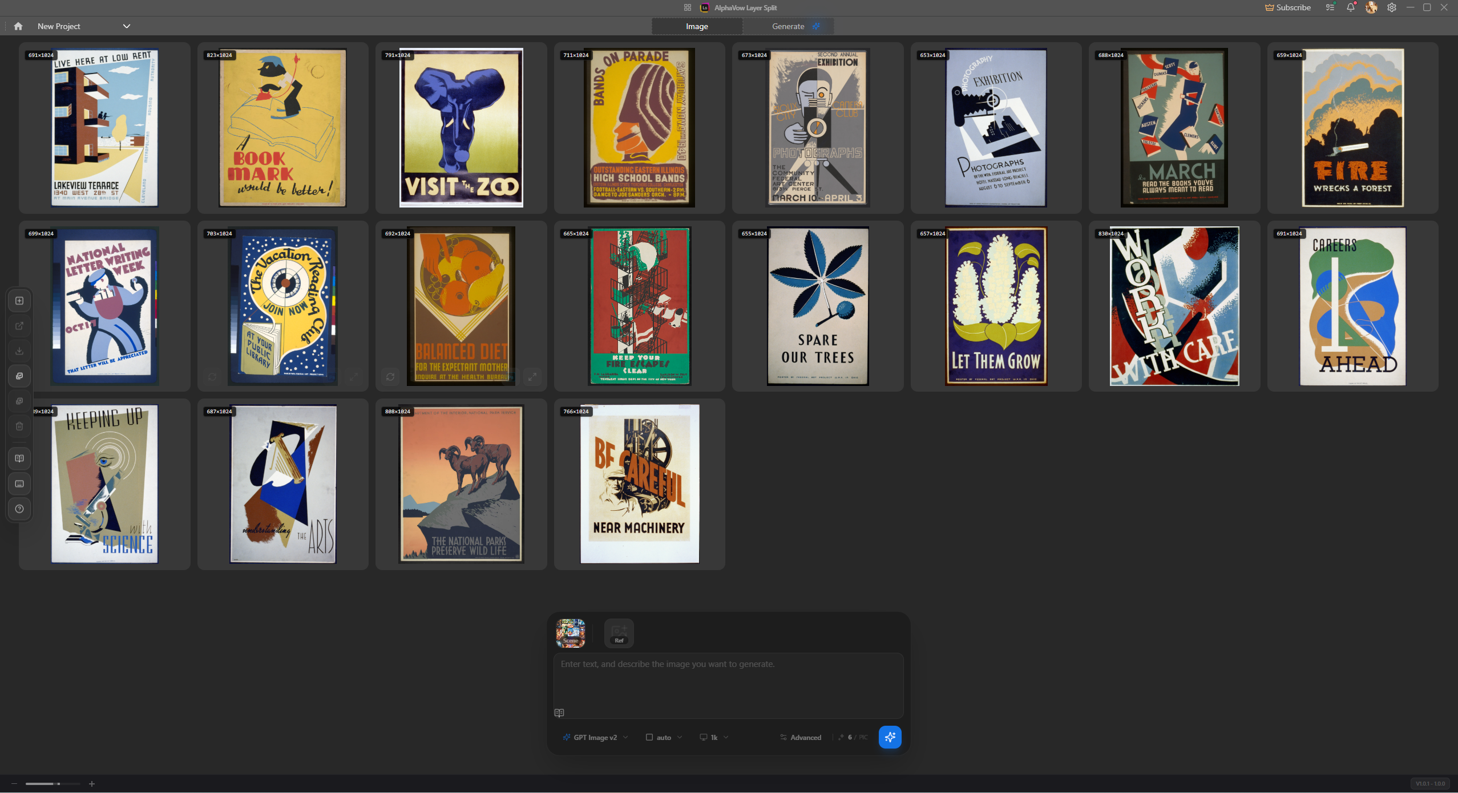Click the refresh icon on Balanced Diet poster
1458x793 pixels.
pyautogui.click(x=390, y=377)
